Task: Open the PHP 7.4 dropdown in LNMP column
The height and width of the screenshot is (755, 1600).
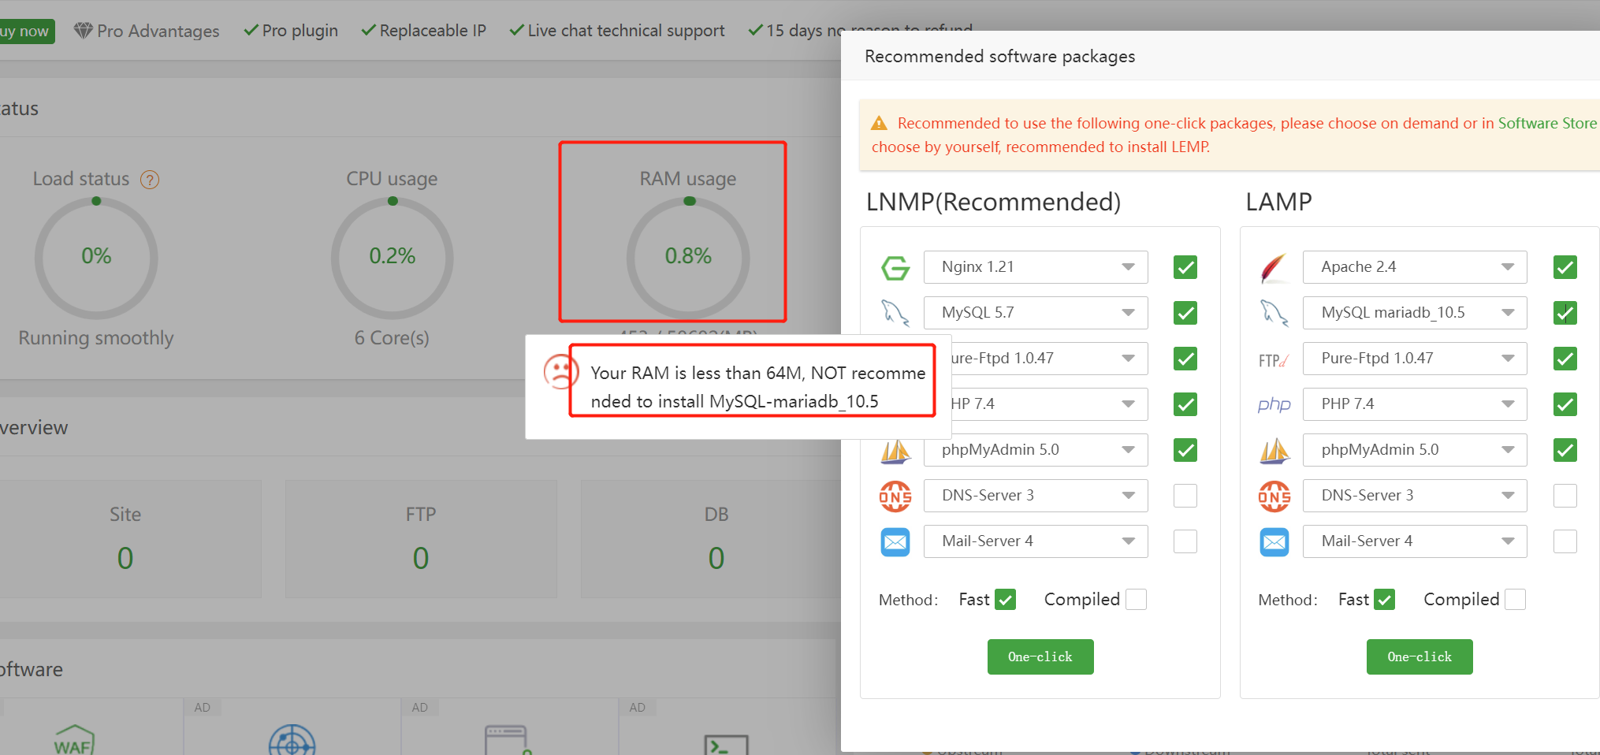Action: click(1129, 404)
